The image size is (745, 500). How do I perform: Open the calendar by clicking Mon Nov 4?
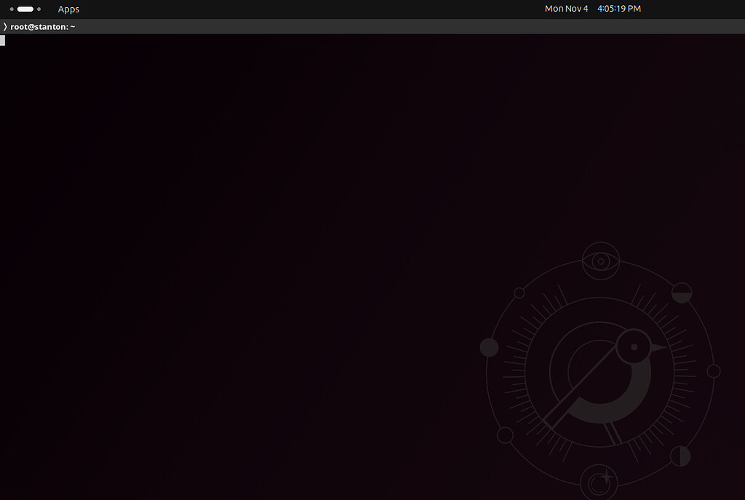[x=566, y=8]
